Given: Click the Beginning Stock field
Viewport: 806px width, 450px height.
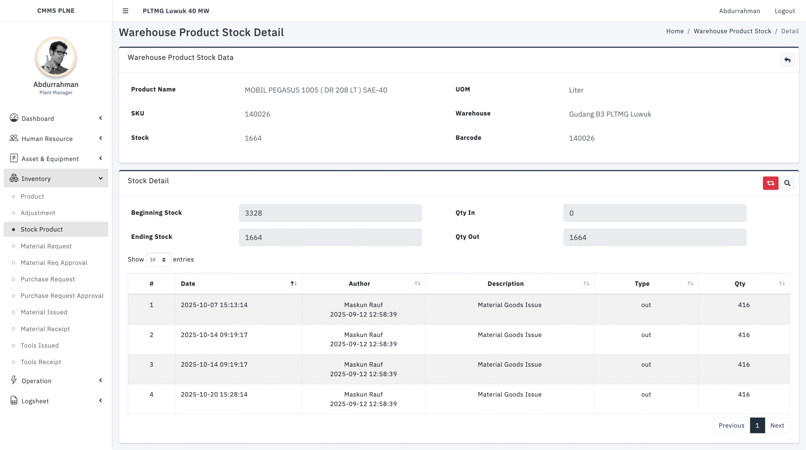Looking at the screenshot, I should pos(330,213).
